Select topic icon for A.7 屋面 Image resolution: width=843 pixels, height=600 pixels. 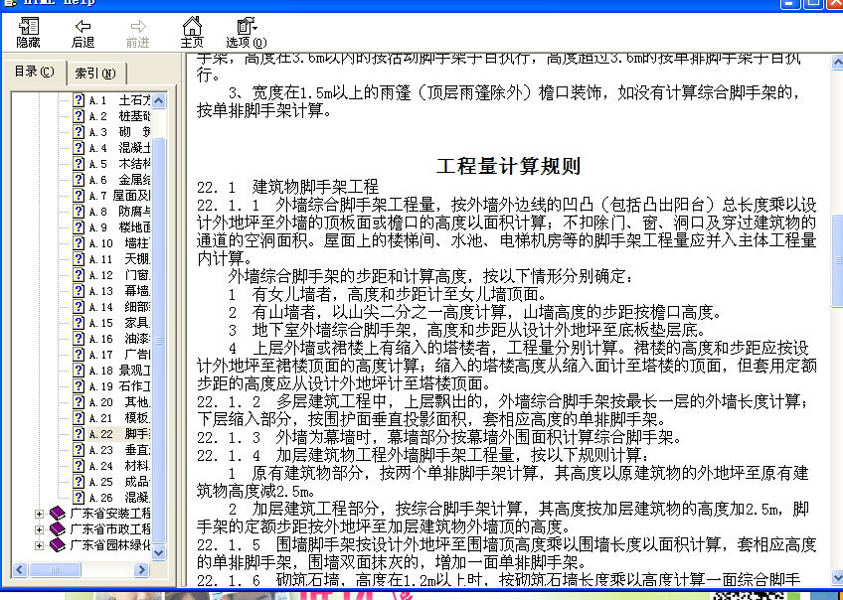pyautogui.click(x=79, y=196)
